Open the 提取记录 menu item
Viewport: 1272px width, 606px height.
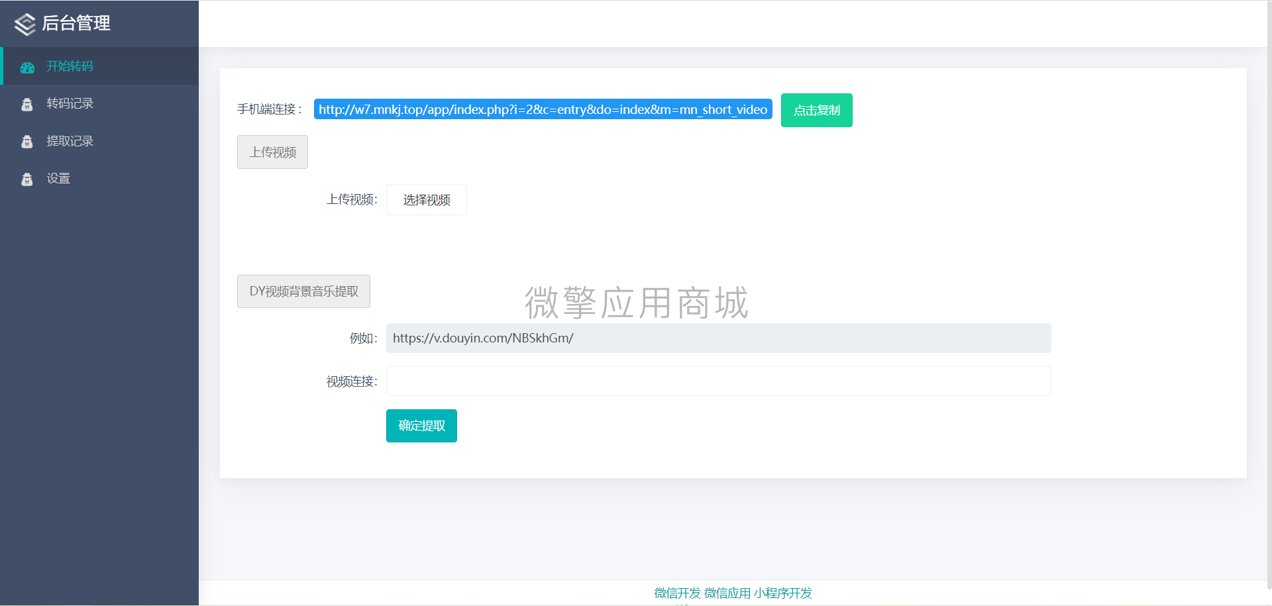[x=99, y=141]
